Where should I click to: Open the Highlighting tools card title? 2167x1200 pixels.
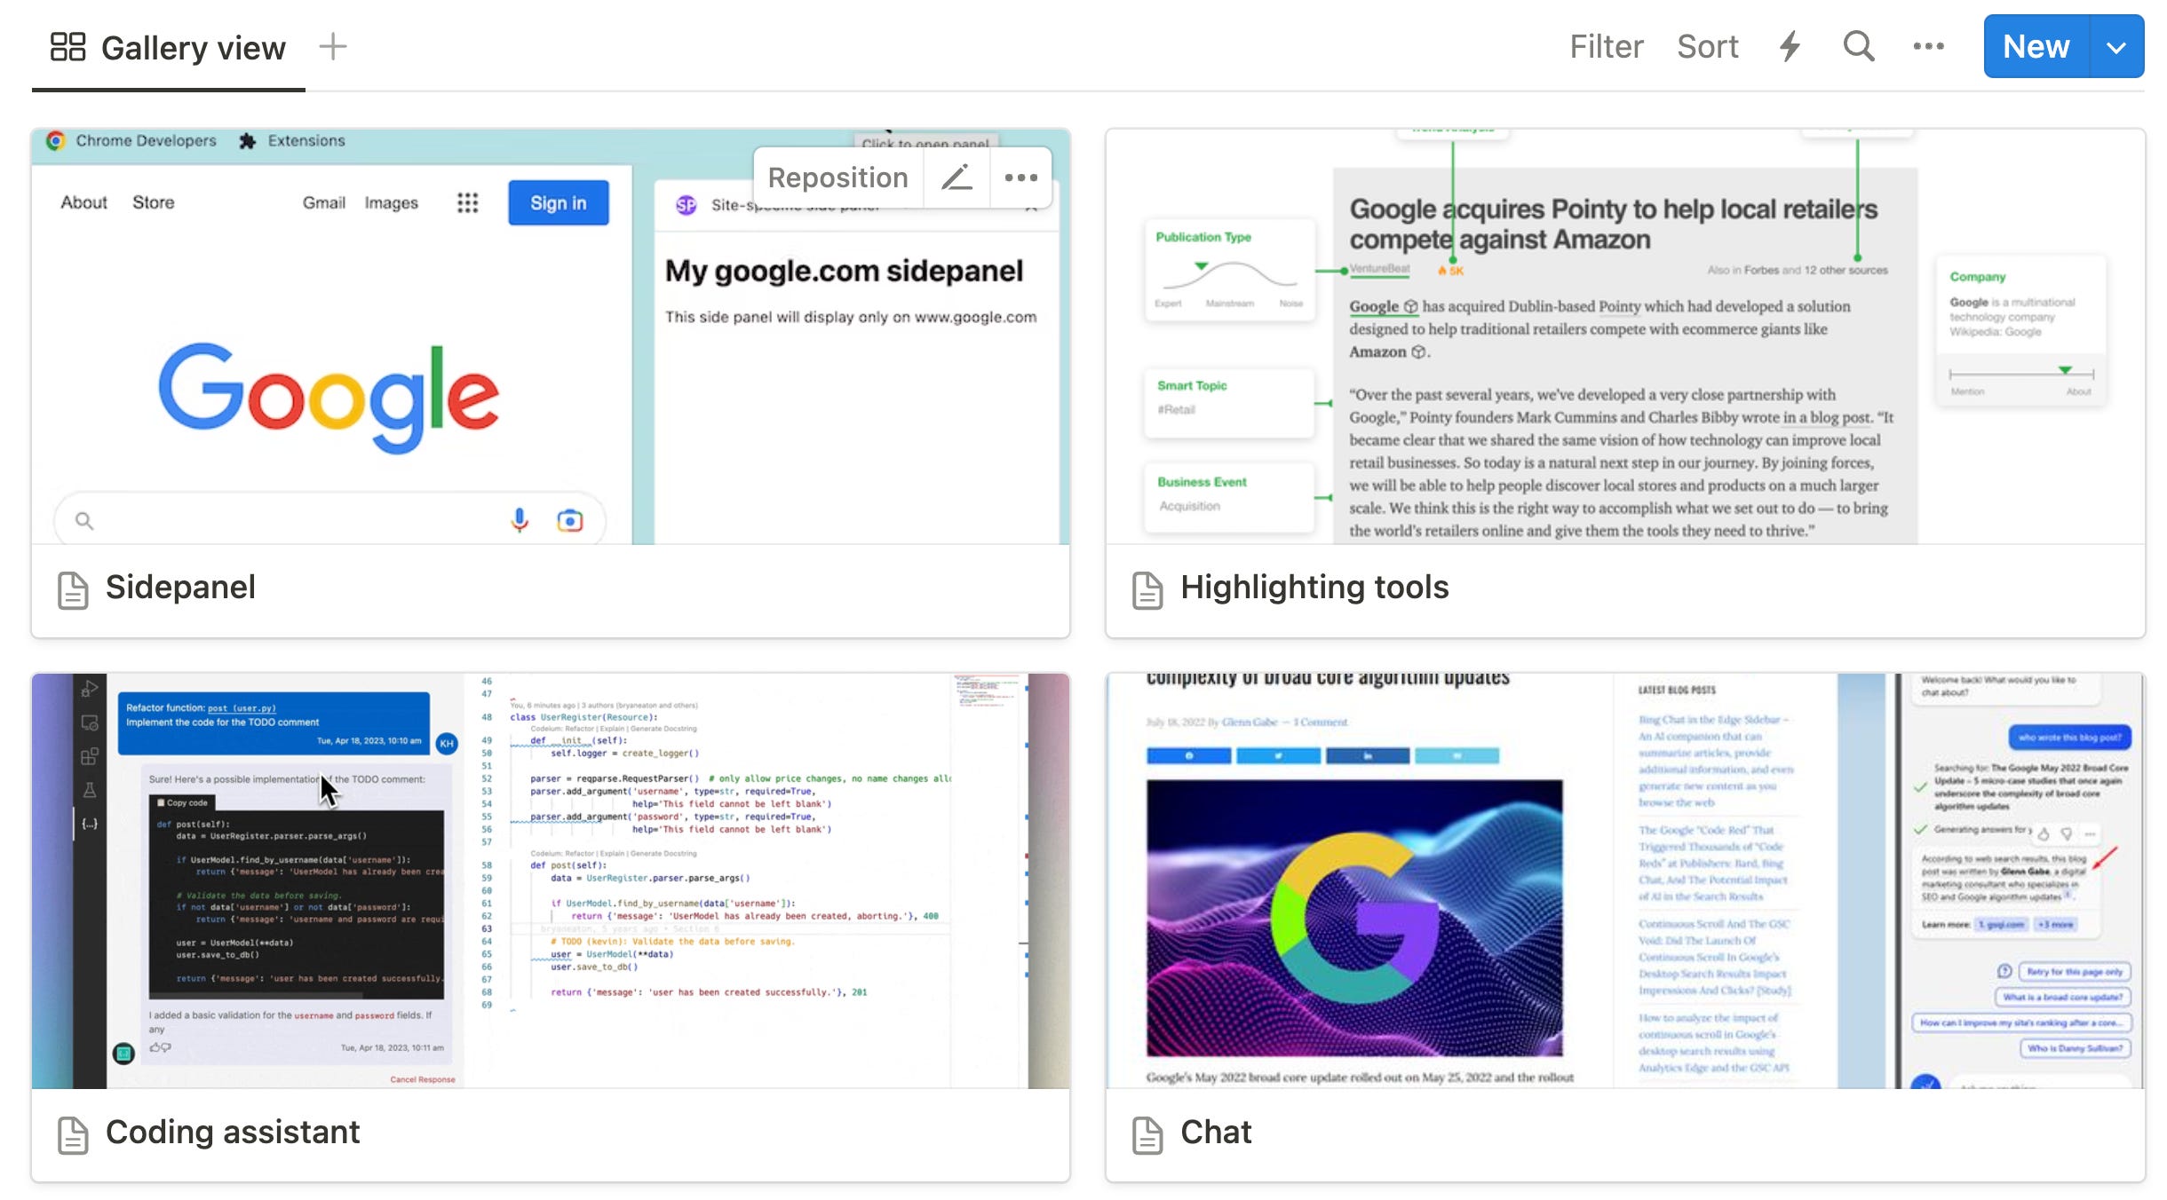1314,588
